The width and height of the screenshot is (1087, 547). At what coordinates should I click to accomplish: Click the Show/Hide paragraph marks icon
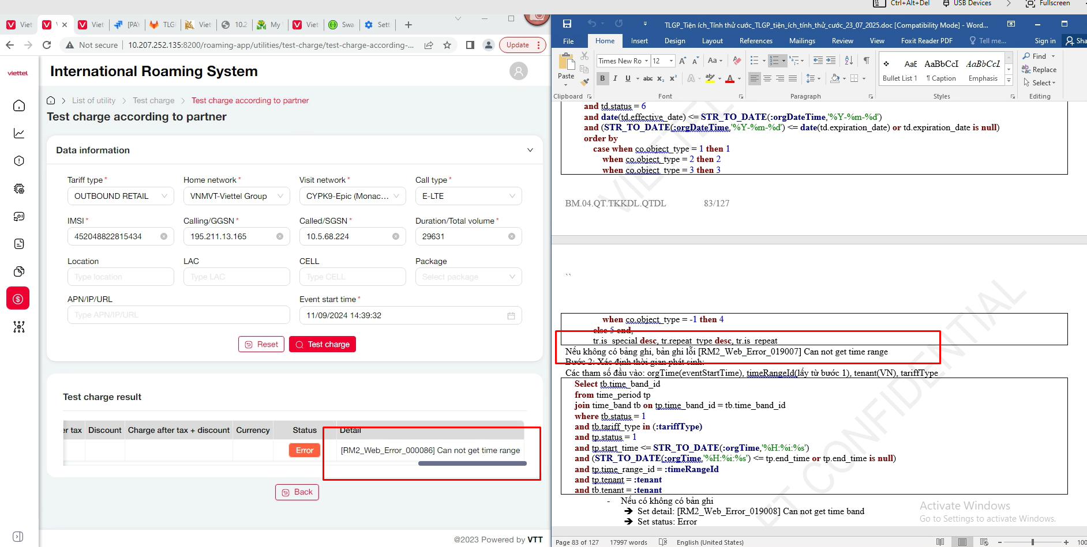point(866,61)
